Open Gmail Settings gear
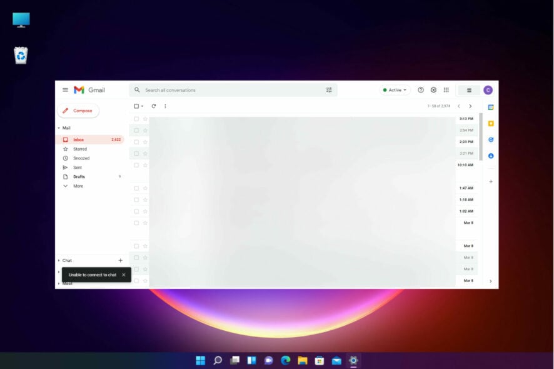This screenshot has width=554, height=369. [433, 89]
